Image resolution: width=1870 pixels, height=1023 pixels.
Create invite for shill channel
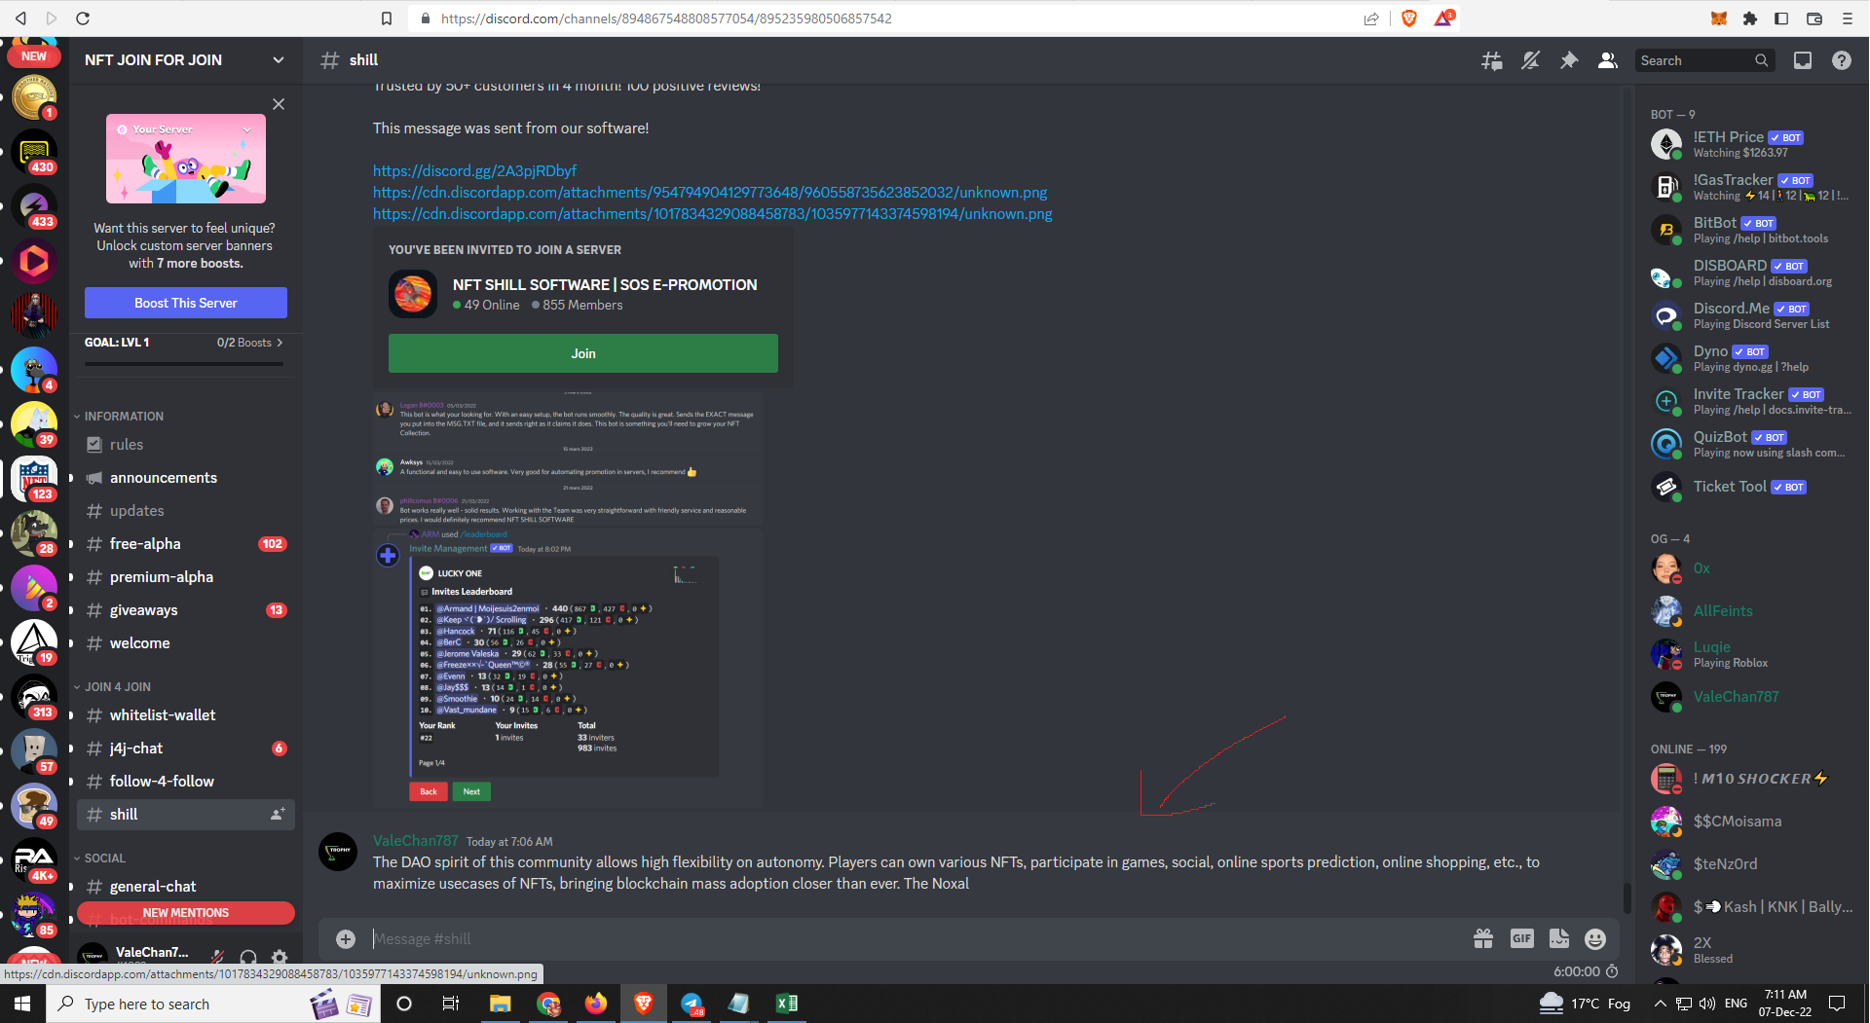point(278,814)
